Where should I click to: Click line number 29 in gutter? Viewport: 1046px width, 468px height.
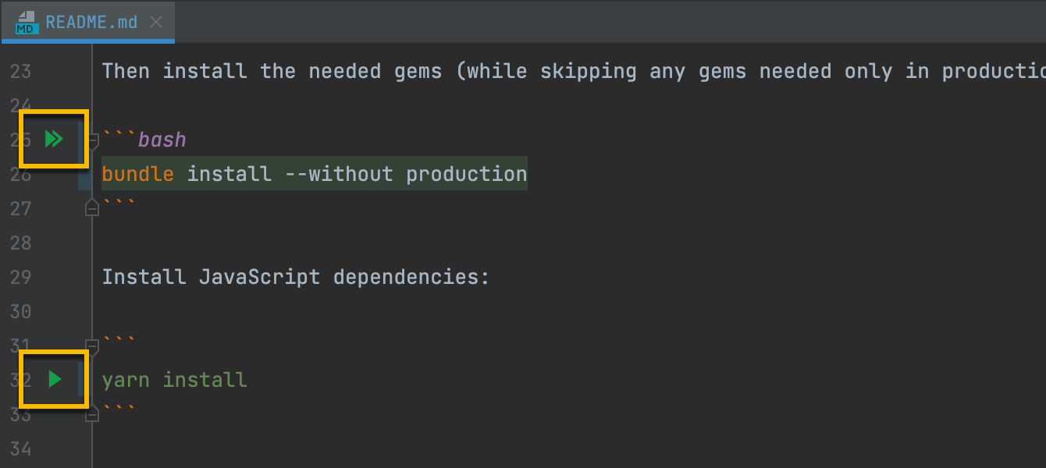(x=21, y=277)
